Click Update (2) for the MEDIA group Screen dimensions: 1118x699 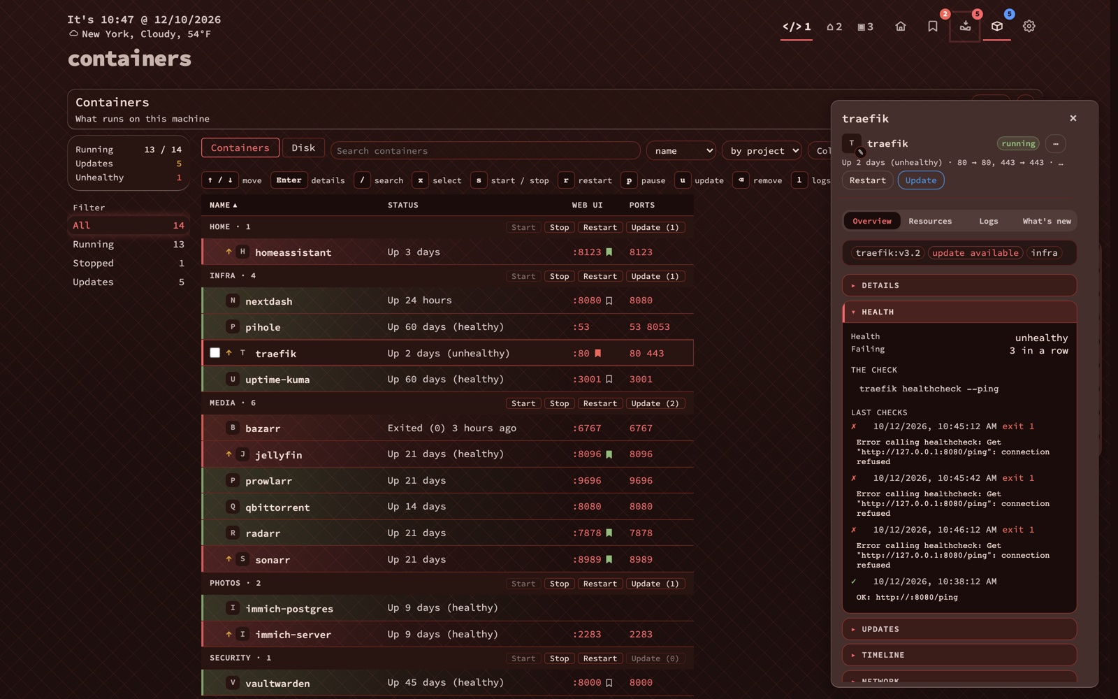pyautogui.click(x=655, y=403)
